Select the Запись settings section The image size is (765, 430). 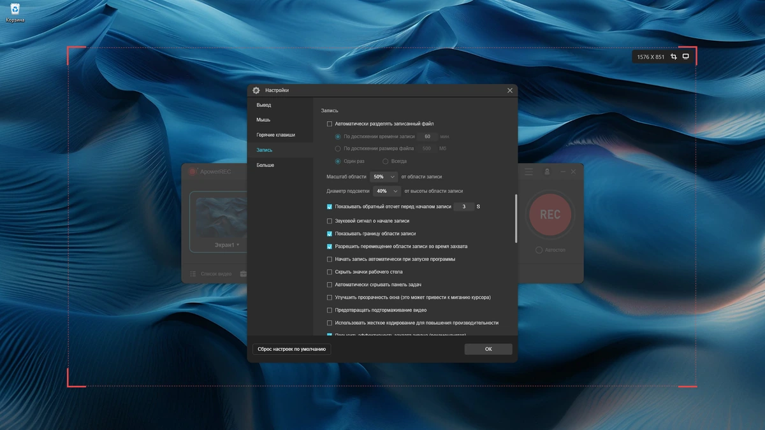pyautogui.click(x=264, y=150)
